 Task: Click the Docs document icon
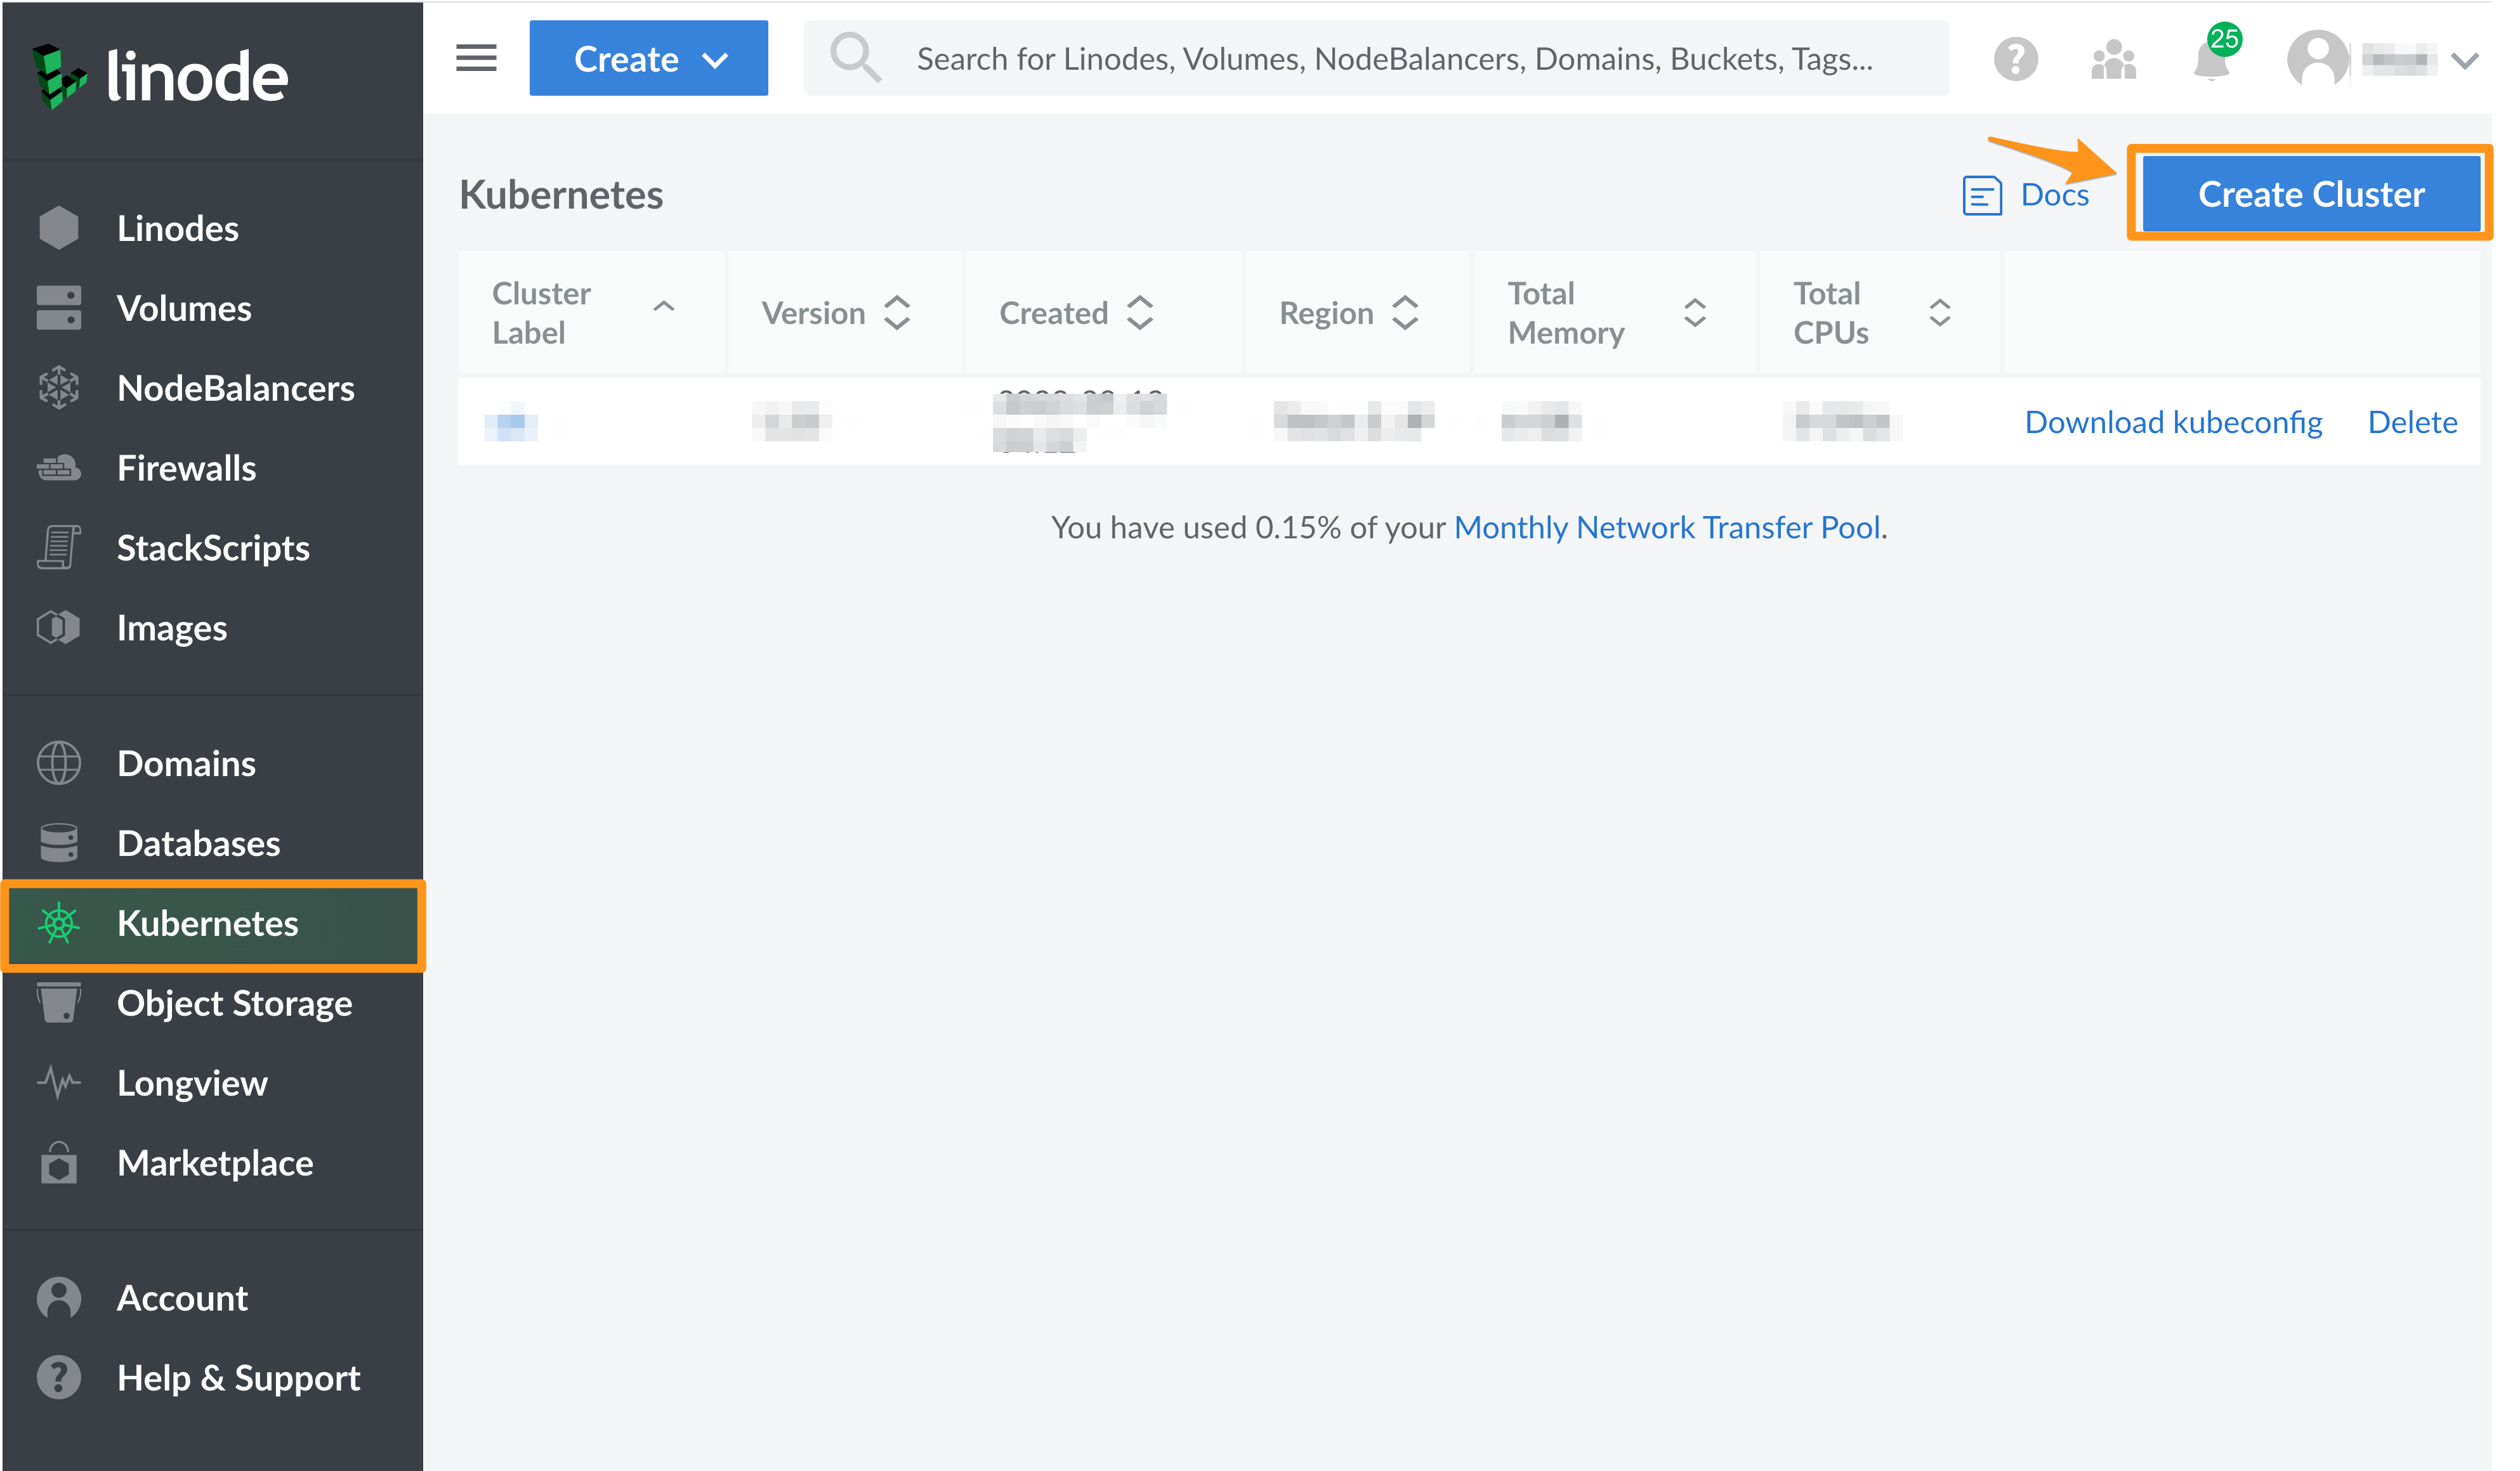(1981, 195)
